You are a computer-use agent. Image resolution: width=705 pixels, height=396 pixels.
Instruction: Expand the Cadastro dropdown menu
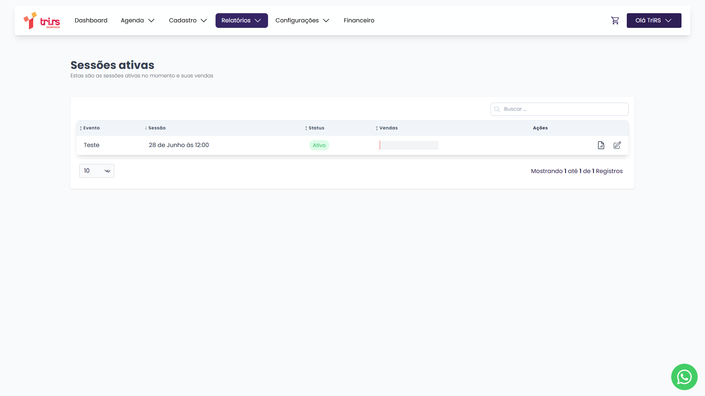click(x=188, y=21)
